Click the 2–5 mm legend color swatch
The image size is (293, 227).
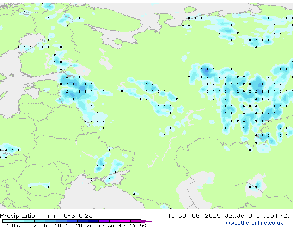(x=40, y=221)
